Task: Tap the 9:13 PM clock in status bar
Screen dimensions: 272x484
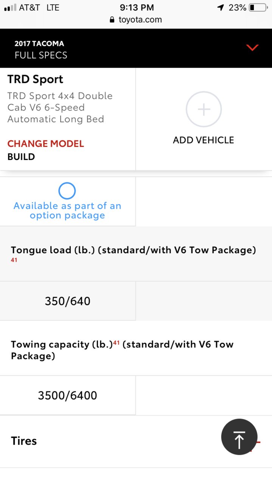Action: 137,8
